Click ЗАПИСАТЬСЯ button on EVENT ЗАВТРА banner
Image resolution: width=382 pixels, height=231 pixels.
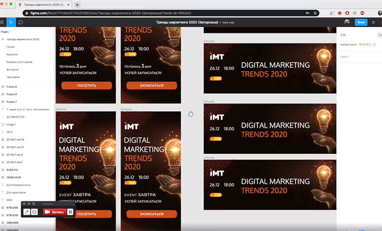pyautogui.click(x=152, y=214)
